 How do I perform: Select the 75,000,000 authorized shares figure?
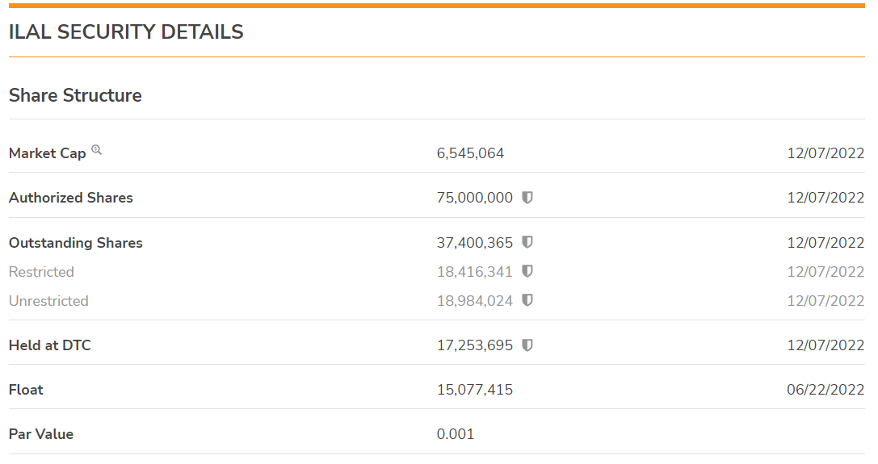pos(475,198)
